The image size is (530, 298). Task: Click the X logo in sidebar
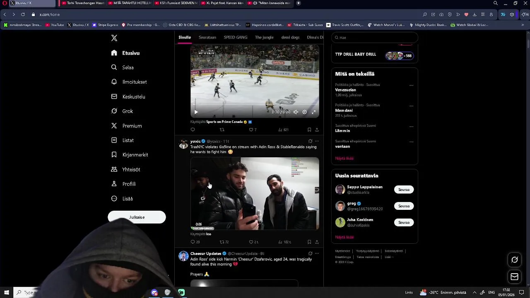tap(114, 38)
